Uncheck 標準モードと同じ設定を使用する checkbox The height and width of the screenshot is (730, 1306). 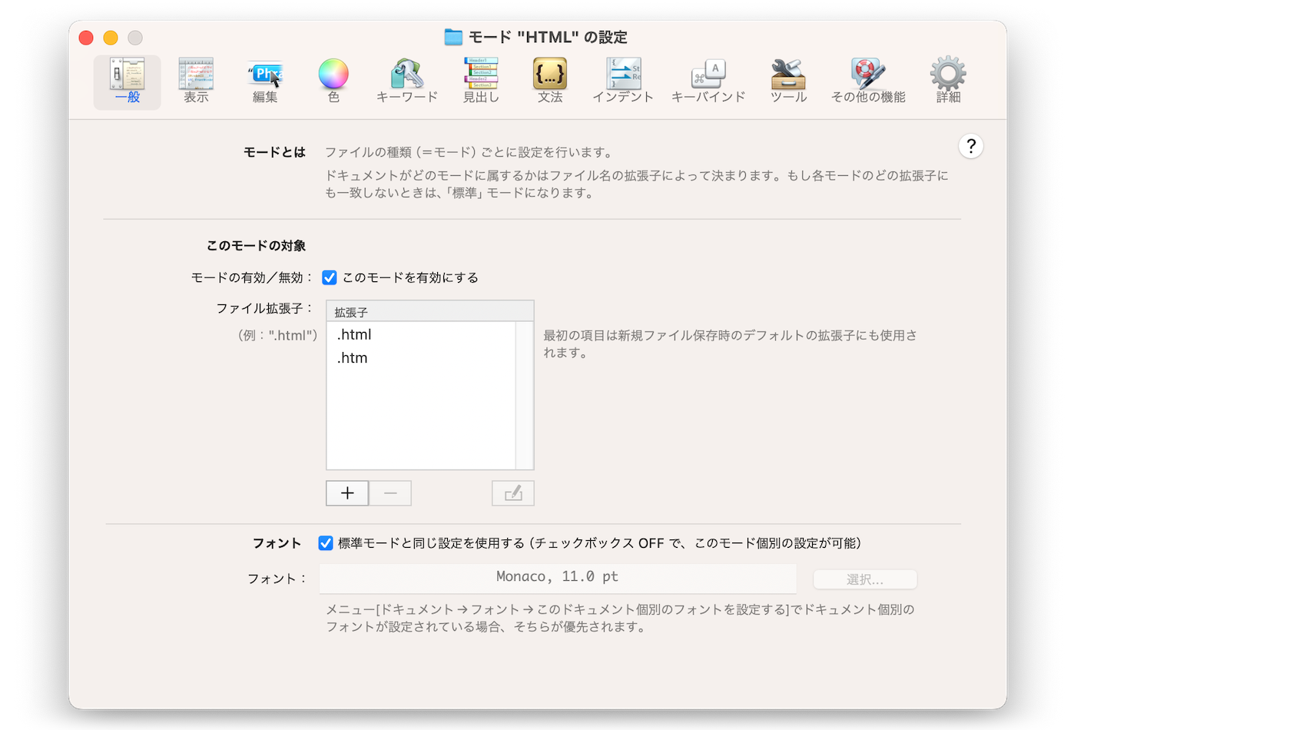point(326,543)
